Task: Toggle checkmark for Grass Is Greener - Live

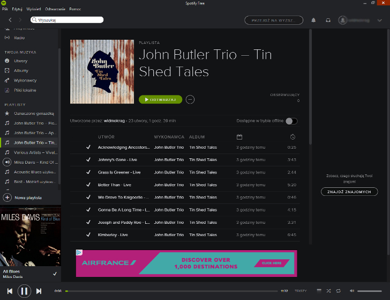Action: (x=88, y=172)
